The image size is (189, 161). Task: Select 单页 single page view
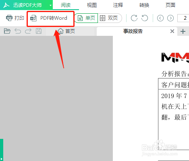click(x=86, y=18)
